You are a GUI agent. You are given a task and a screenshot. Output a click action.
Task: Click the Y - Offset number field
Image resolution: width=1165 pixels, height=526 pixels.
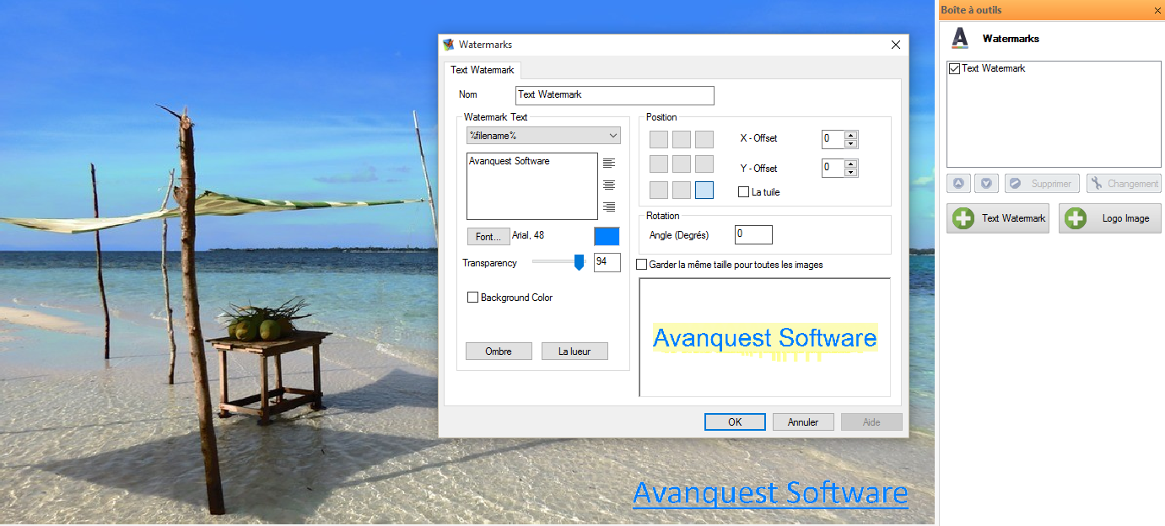point(833,168)
